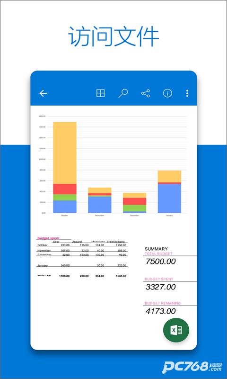Click the PC768 watermark logo
227x379 pixels.
(192, 367)
